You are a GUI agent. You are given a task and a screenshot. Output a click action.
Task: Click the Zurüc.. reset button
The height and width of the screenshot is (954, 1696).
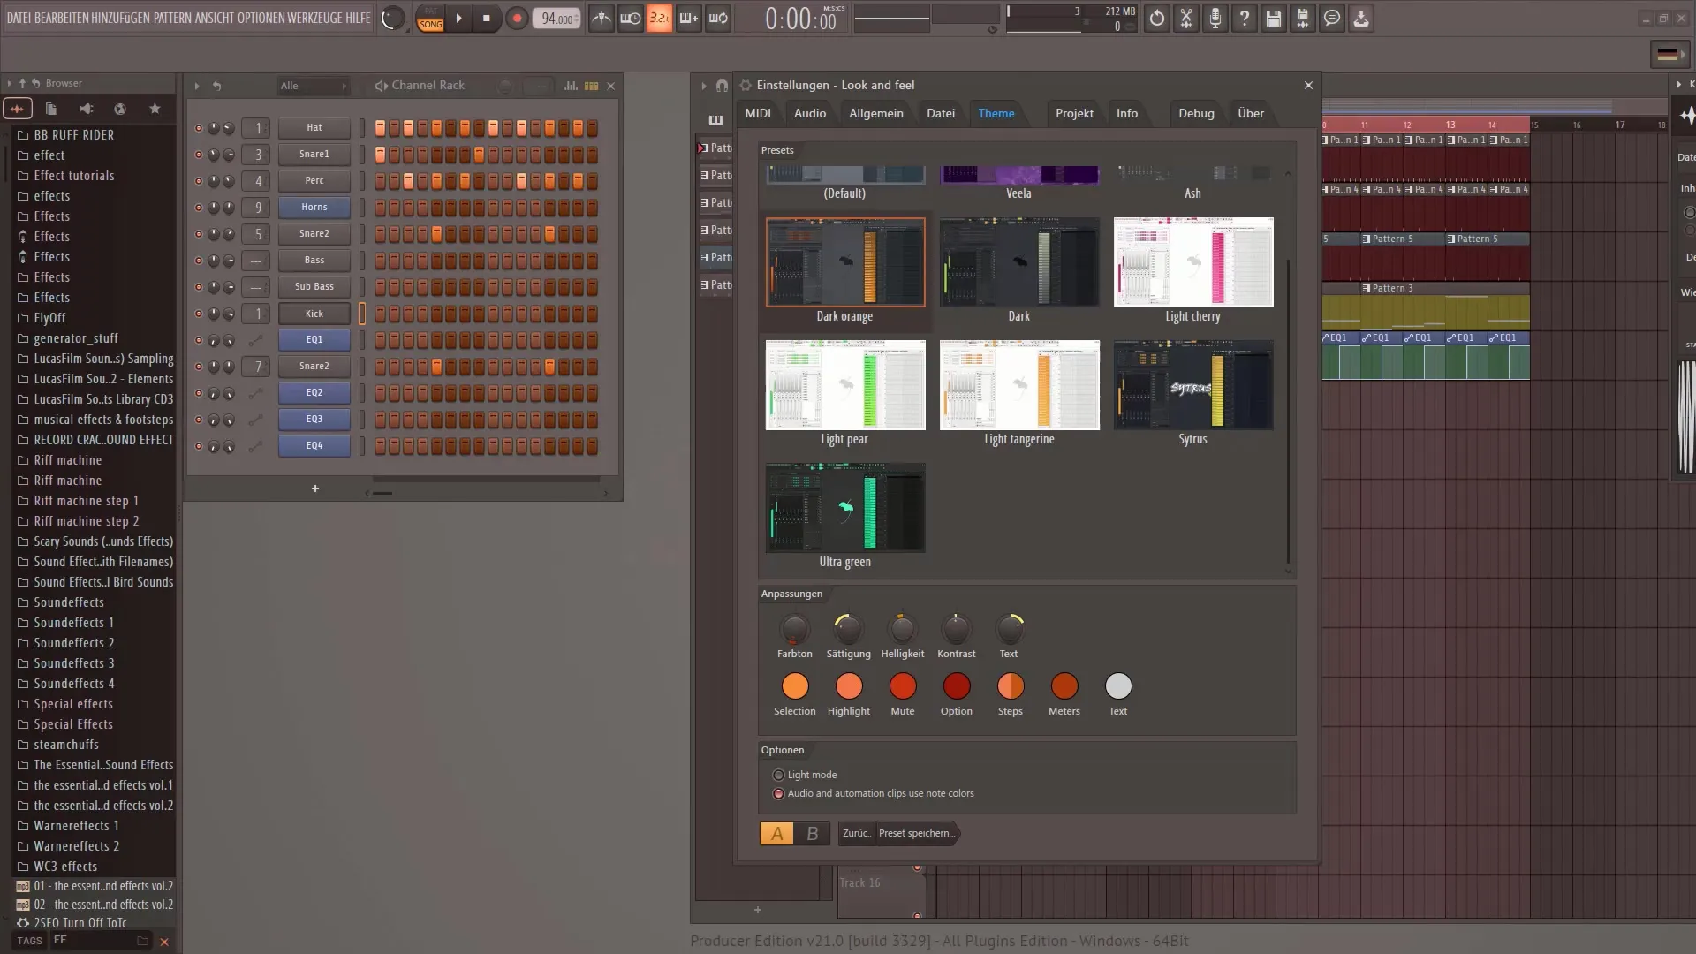(x=856, y=833)
